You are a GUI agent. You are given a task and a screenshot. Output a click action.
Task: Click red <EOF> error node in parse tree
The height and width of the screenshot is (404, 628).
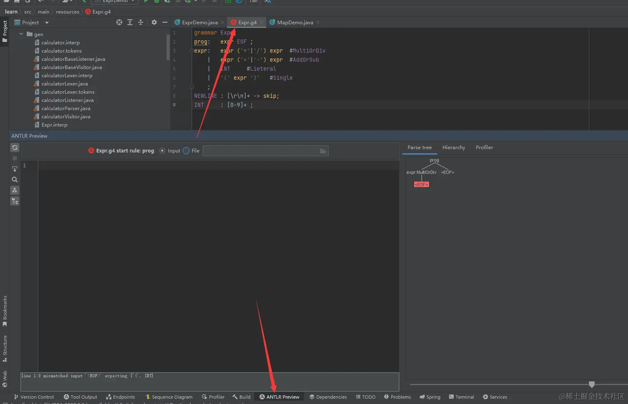click(422, 185)
